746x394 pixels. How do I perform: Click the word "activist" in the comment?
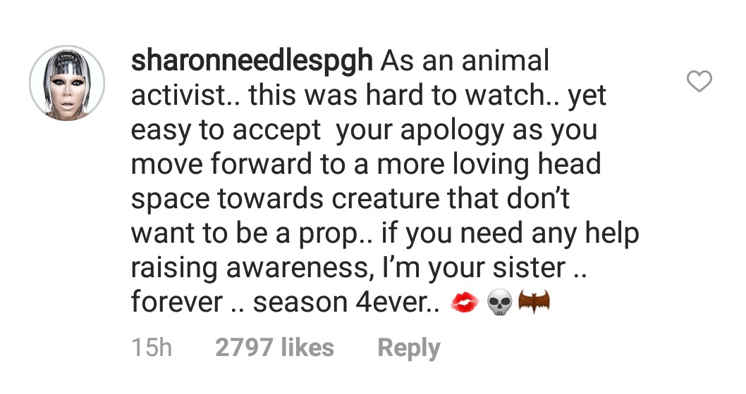pos(178,96)
